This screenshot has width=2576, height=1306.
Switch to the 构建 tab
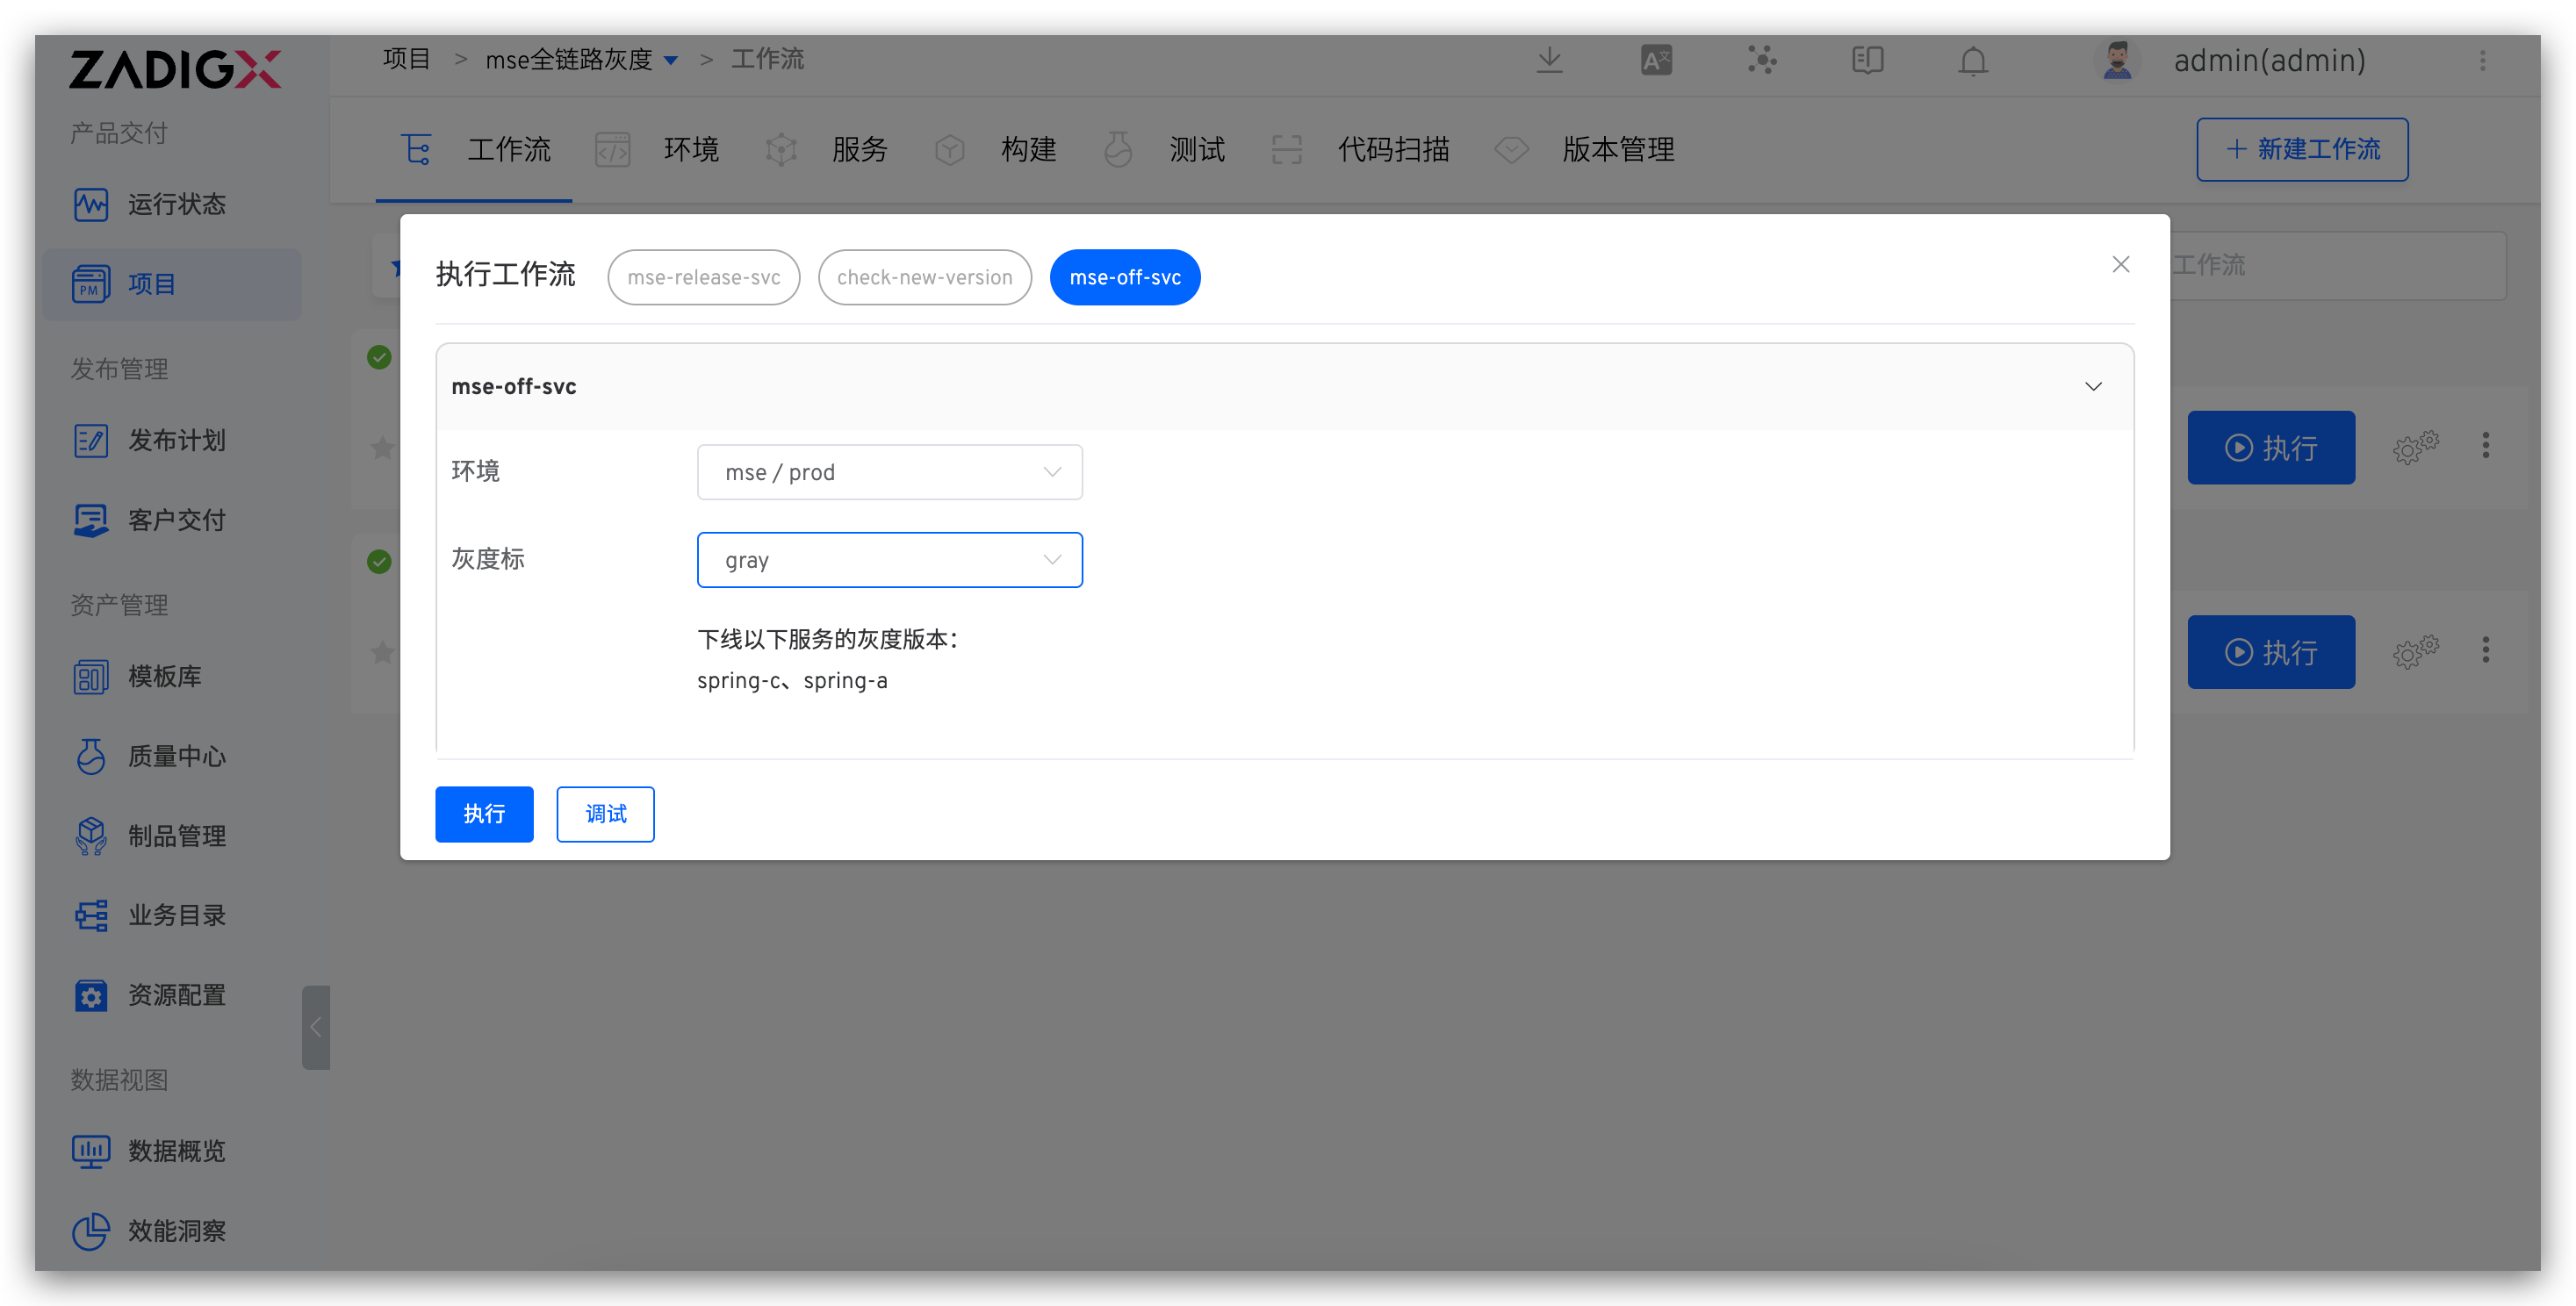pyautogui.click(x=995, y=150)
